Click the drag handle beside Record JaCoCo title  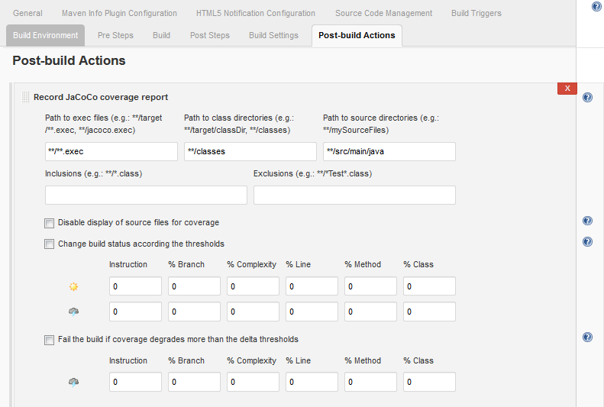[25, 97]
